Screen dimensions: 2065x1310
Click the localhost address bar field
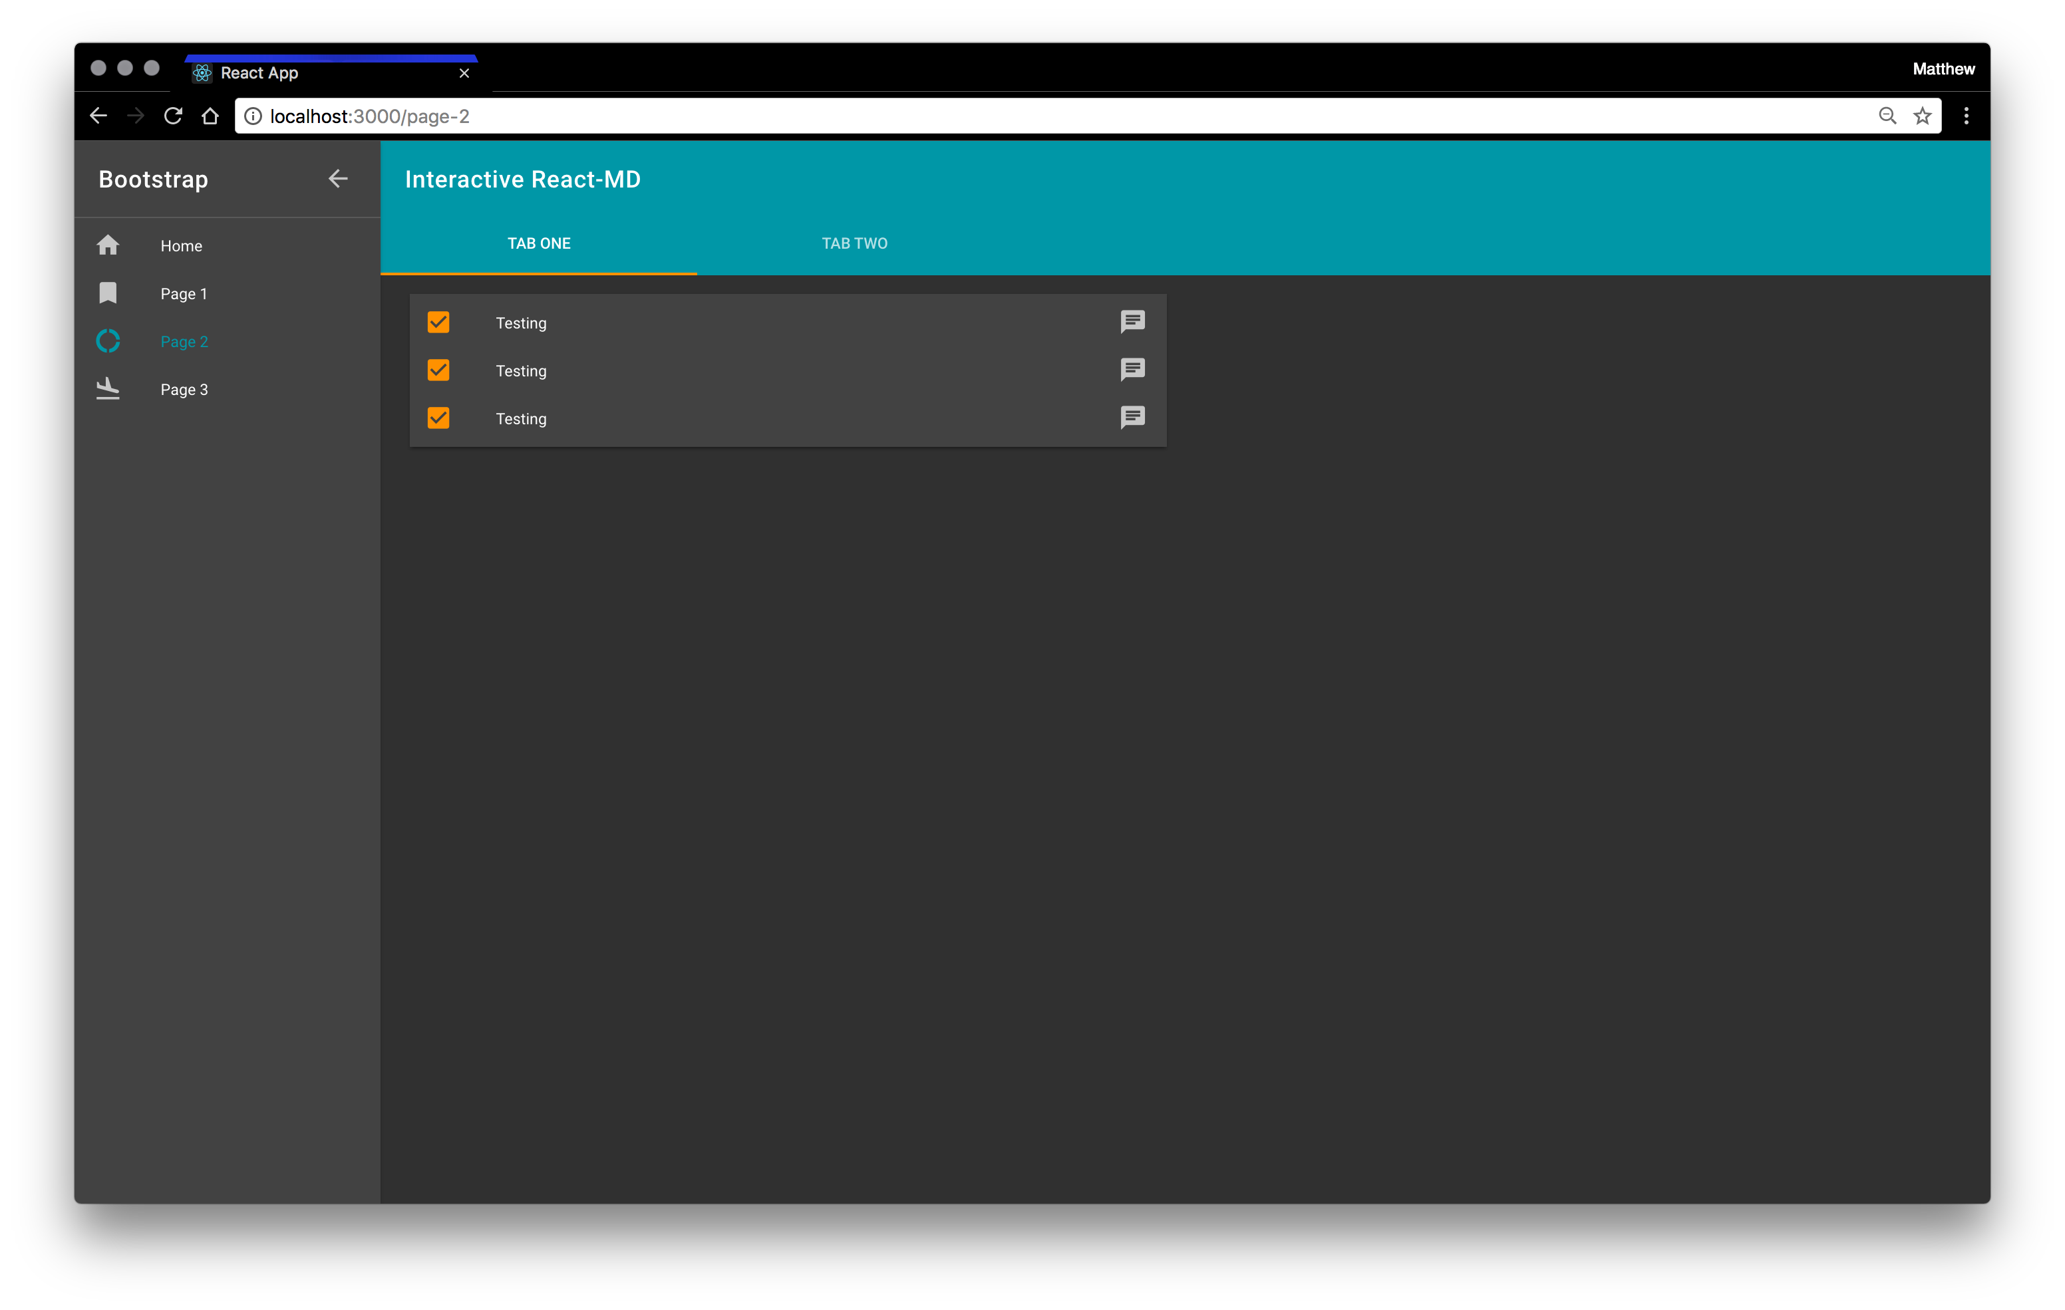[1029, 116]
